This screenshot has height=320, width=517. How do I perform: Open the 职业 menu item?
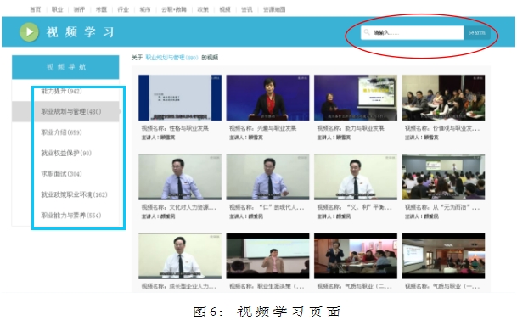click(x=57, y=9)
